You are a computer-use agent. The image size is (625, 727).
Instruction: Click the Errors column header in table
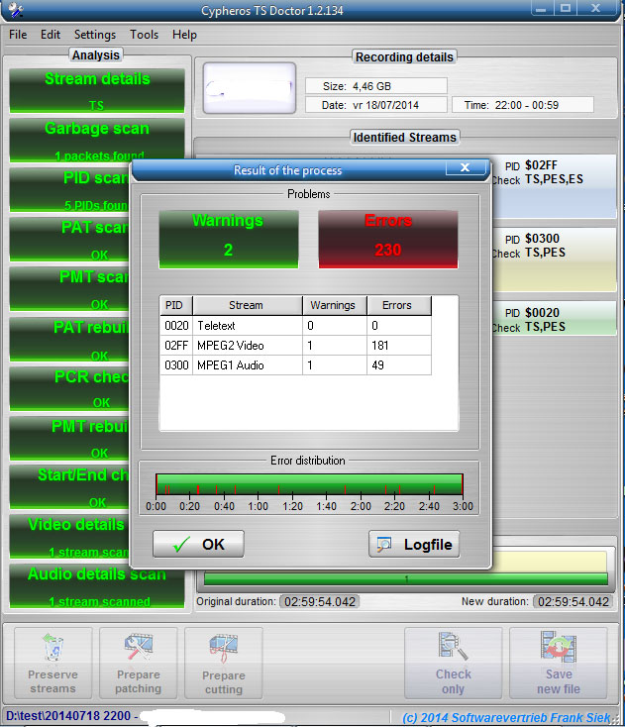tap(399, 305)
